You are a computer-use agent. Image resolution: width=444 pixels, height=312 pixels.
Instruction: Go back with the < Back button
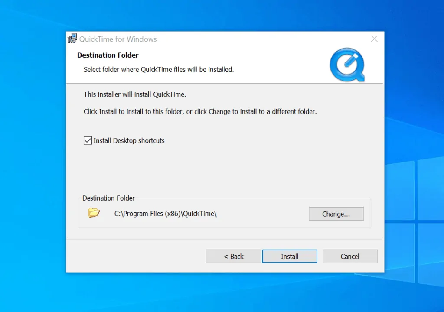(233, 256)
